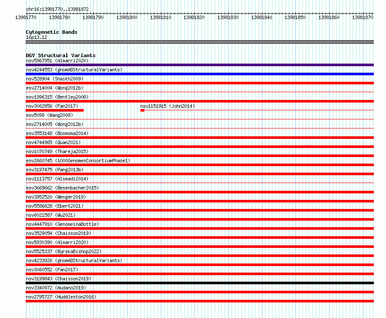
Task: Open variant nsv1113757 (Alsmadi2014)
Action: [57, 179]
